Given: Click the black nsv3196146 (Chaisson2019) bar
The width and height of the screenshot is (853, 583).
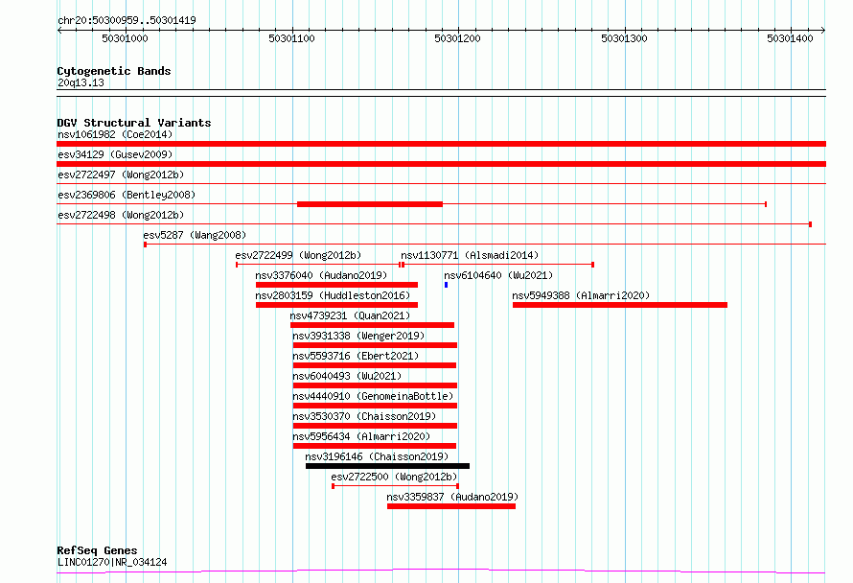Looking at the screenshot, I should [387, 466].
